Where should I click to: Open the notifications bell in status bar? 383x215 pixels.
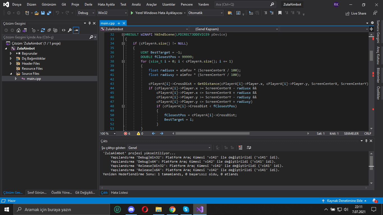click(374, 201)
